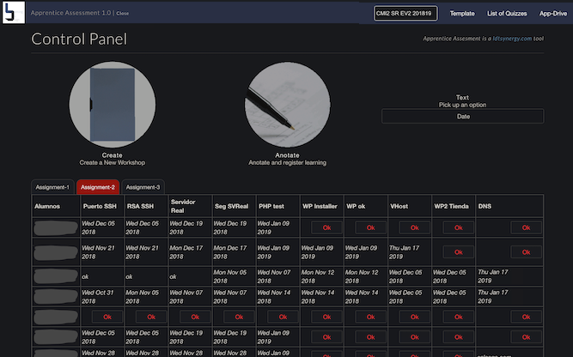
Task: Switch to the Assignment-1 tab
Action: coord(52,186)
